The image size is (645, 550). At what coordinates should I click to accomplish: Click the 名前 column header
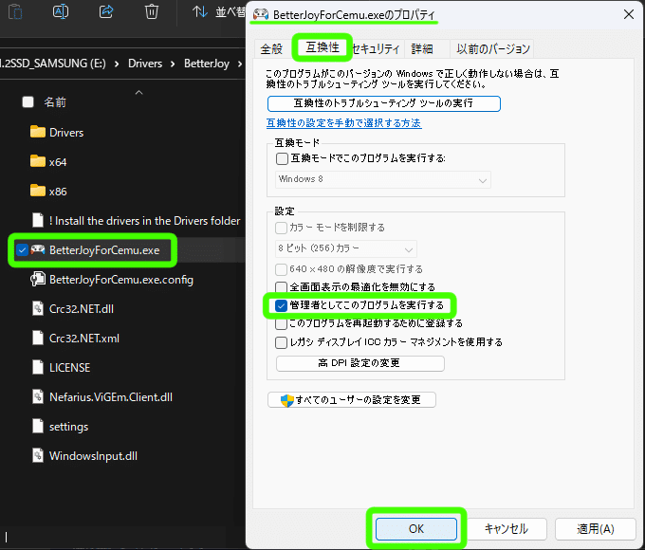[55, 102]
